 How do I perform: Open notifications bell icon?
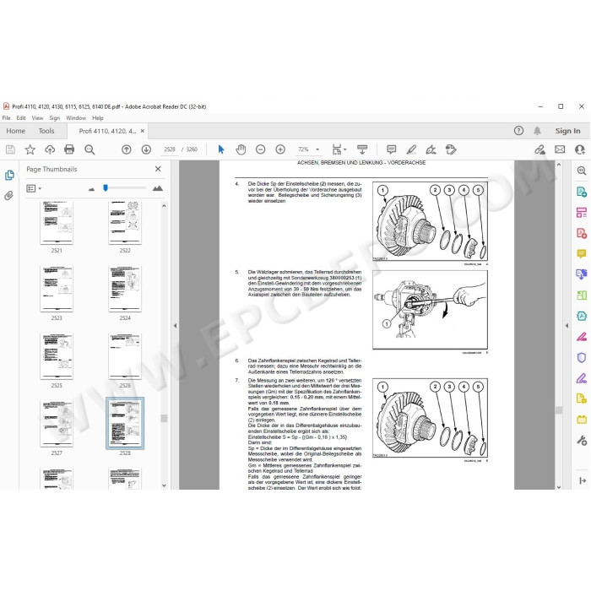click(x=537, y=131)
